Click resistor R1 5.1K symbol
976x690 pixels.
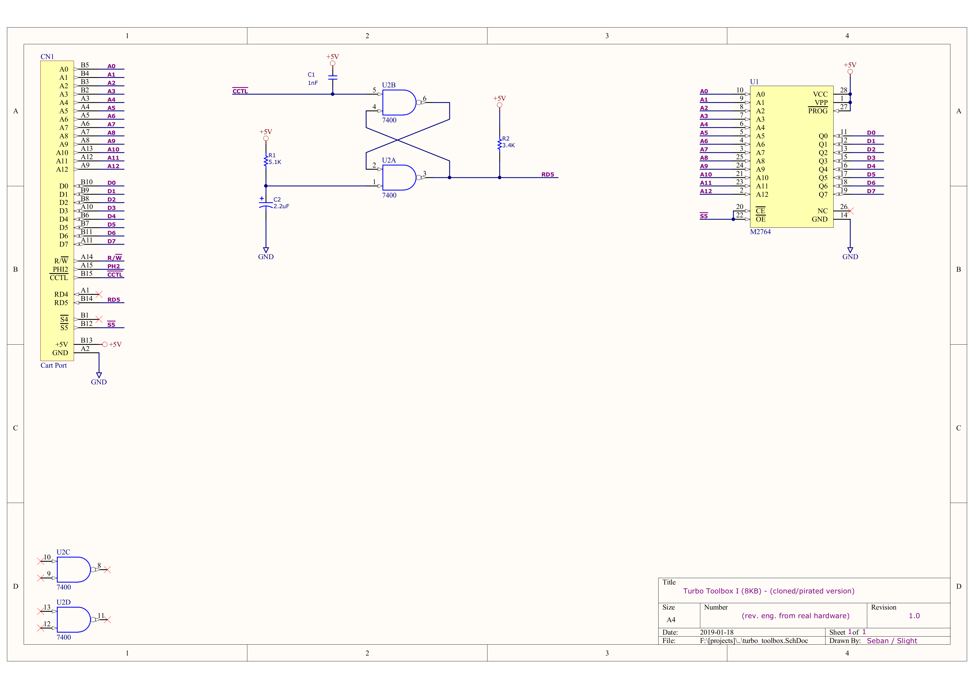(266, 161)
